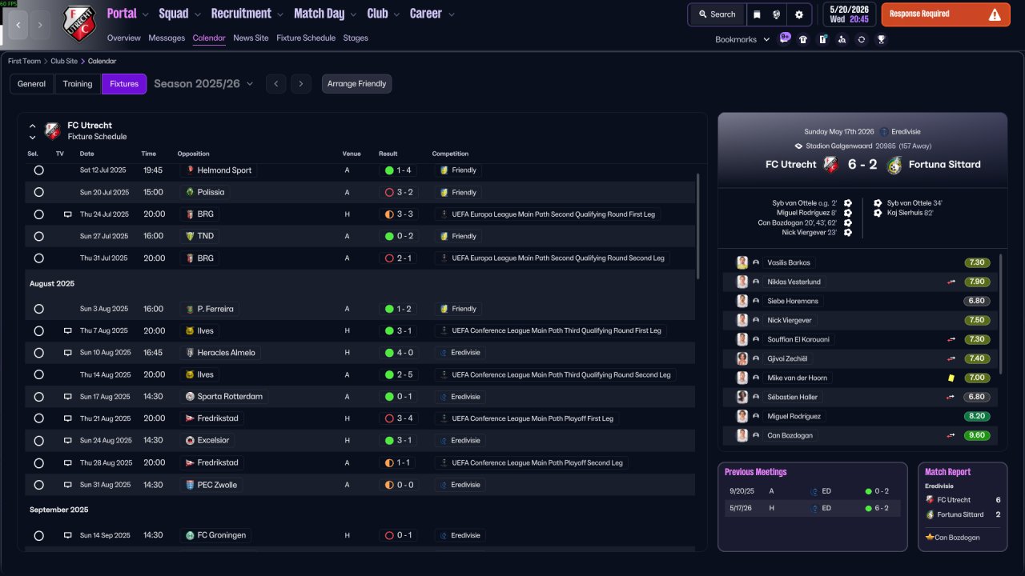Image resolution: width=1025 pixels, height=576 pixels.
Task: Click the Excelsior club crest
Action: (190, 441)
